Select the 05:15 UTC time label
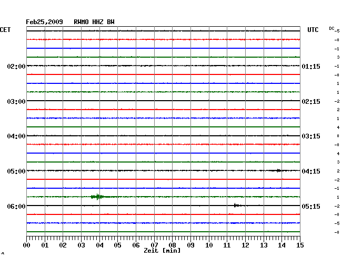This screenshot has width=342, height=259. pos(311,206)
